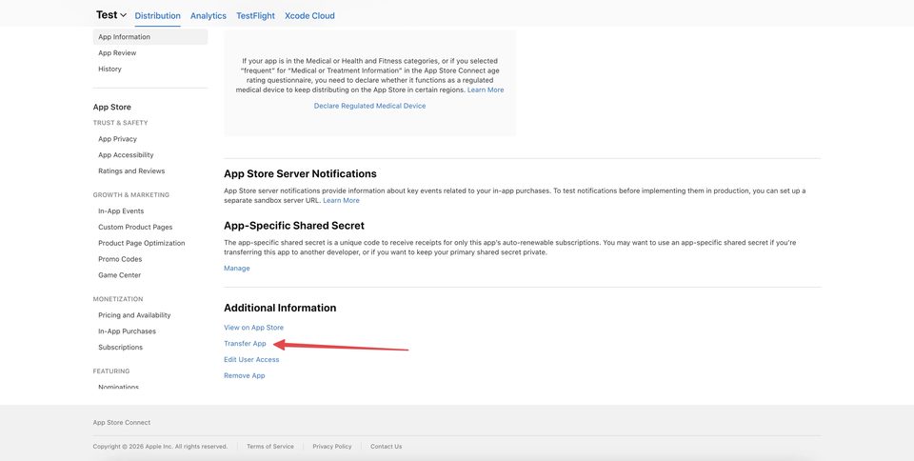
Task: Click Edit User Access
Action: 251,360
